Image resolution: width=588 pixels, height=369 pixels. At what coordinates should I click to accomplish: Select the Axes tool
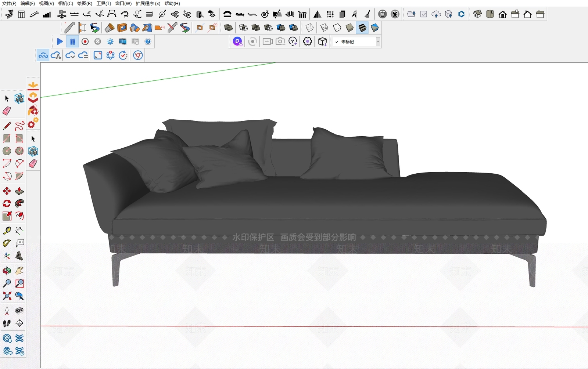click(x=7, y=256)
